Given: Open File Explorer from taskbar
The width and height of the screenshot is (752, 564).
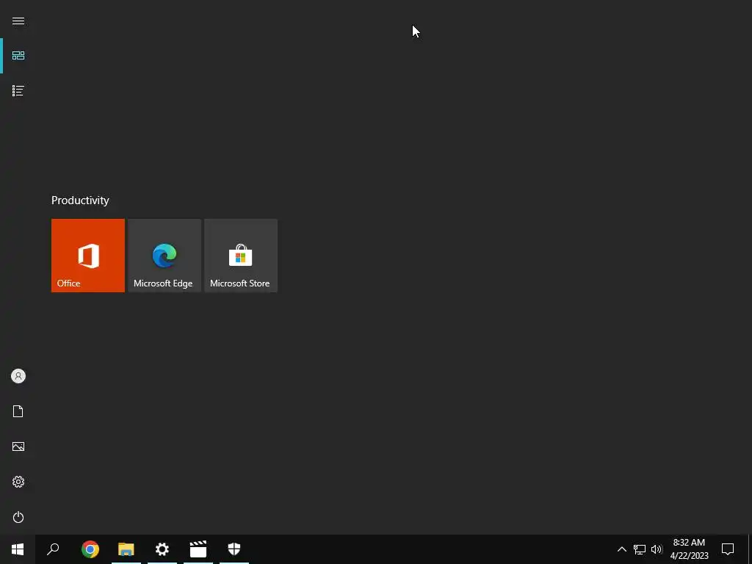Looking at the screenshot, I should point(126,549).
